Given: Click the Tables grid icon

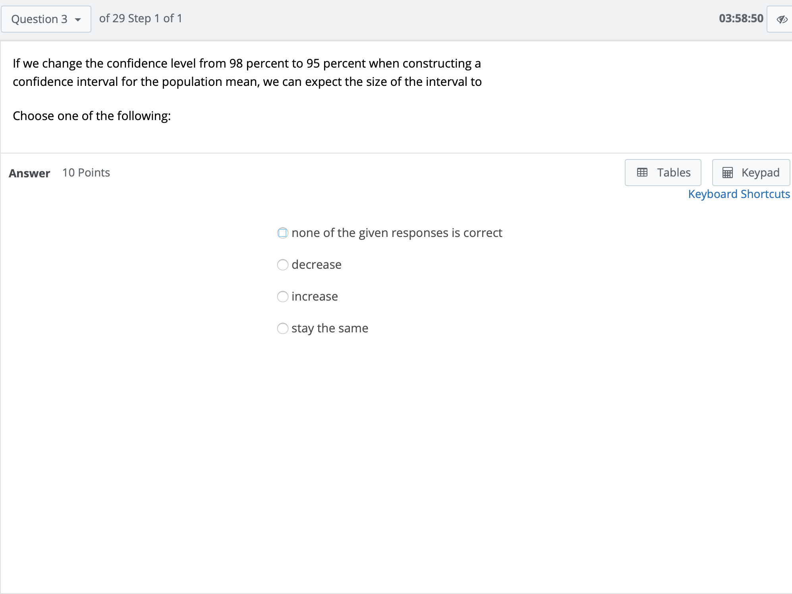Looking at the screenshot, I should [x=642, y=173].
